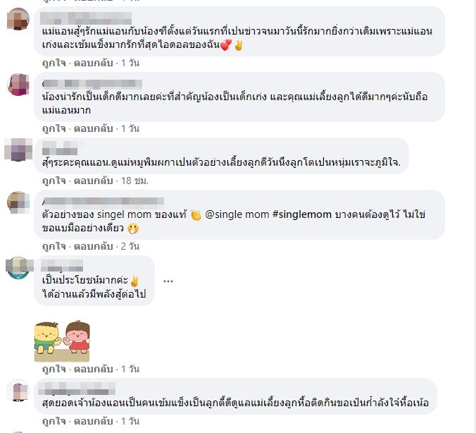
Task: Like the comment with the cartoon sticker
Action: click(54, 369)
